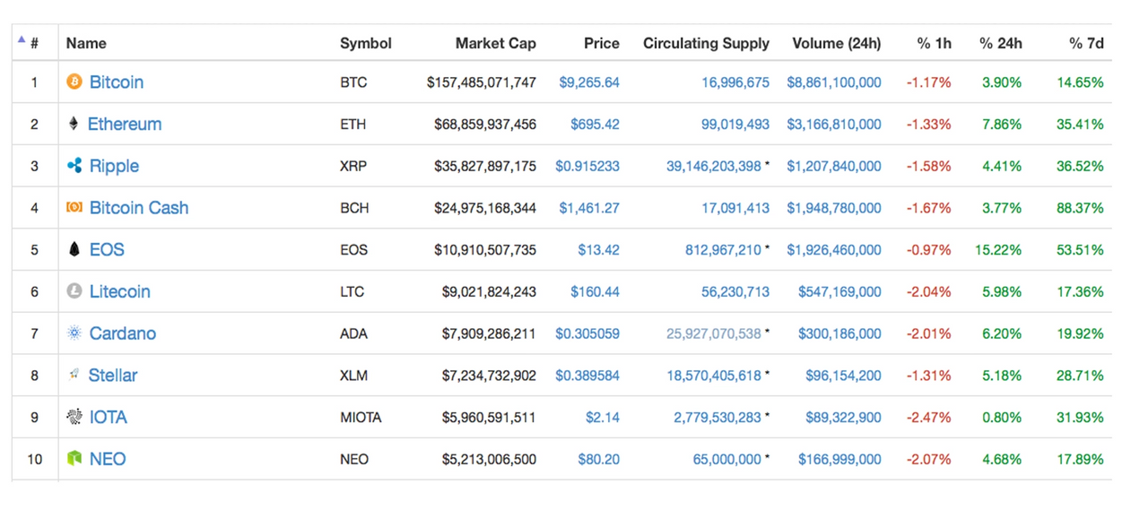
Task: Click EOS price $13.42
Action: [x=598, y=250]
